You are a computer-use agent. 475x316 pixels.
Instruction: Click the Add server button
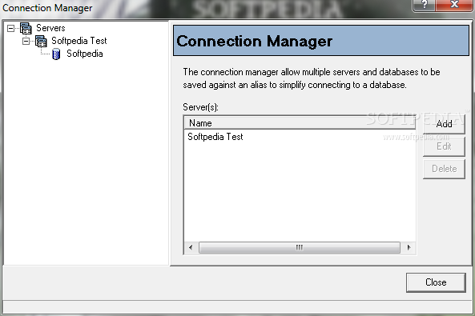pos(444,124)
